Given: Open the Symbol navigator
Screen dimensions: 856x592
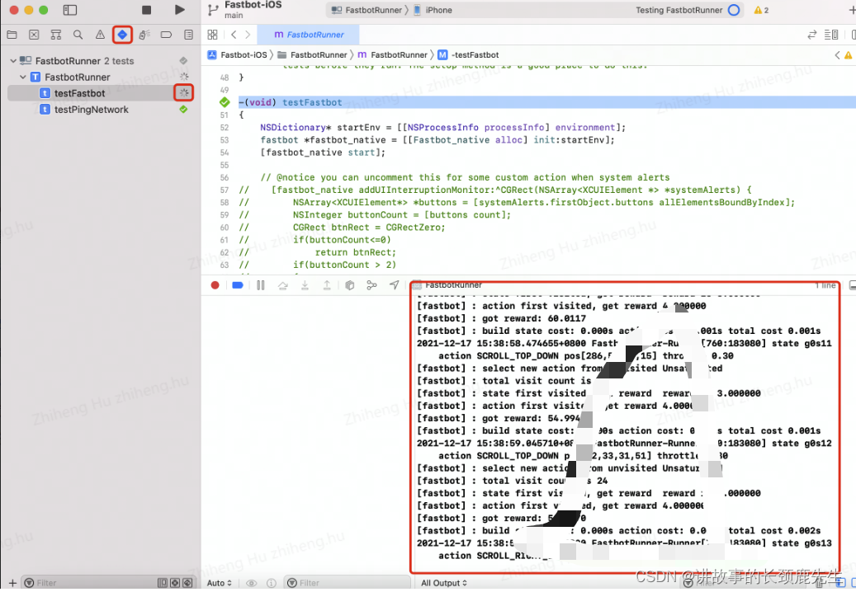Looking at the screenshot, I should pos(55,35).
